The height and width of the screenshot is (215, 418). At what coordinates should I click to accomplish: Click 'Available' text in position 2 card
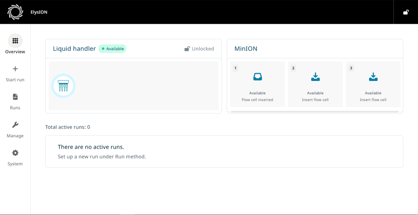(315, 93)
